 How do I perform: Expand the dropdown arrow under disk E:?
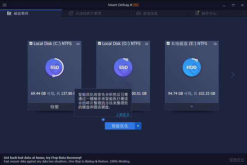[191, 107]
